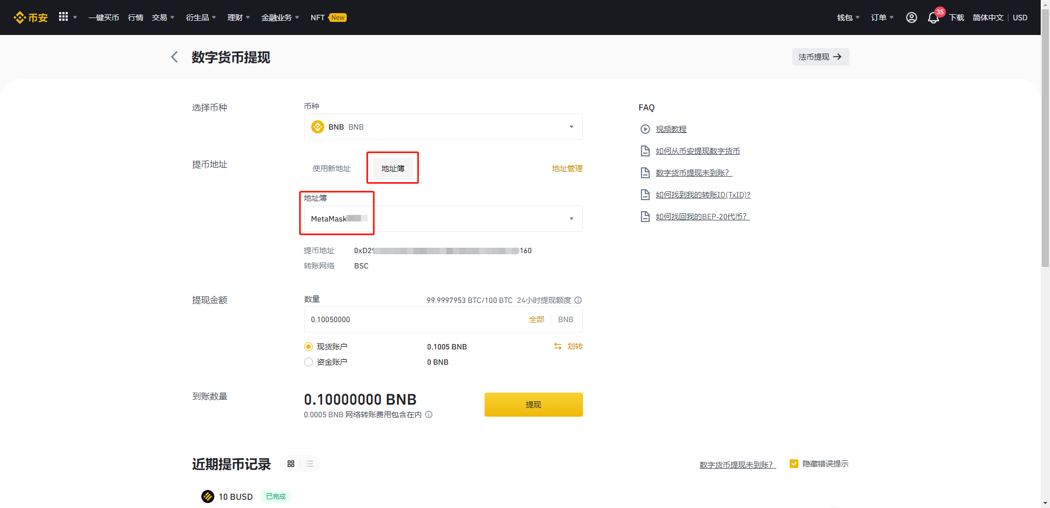Viewport: 1050px width, 508px height.
Task: Click the play icon beside 视频教程
Action: tap(645, 129)
